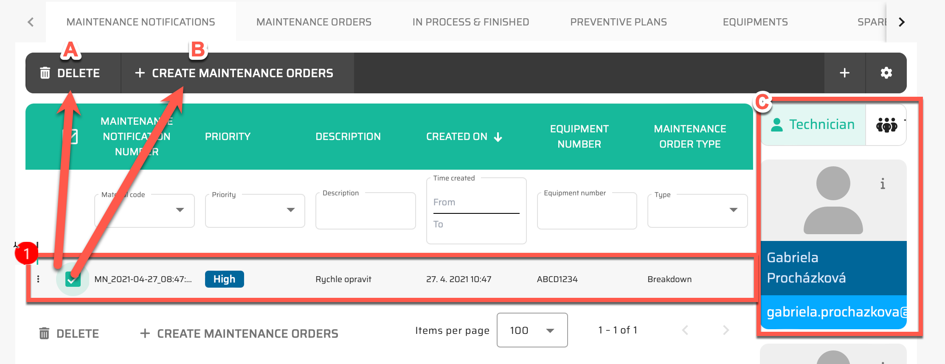Click Create Maintenance Orders in top toolbar
This screenshot has height=364, width=945.
234,73
